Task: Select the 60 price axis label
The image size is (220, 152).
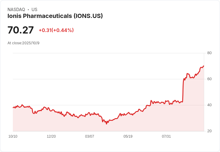Action: coord(210,79)
